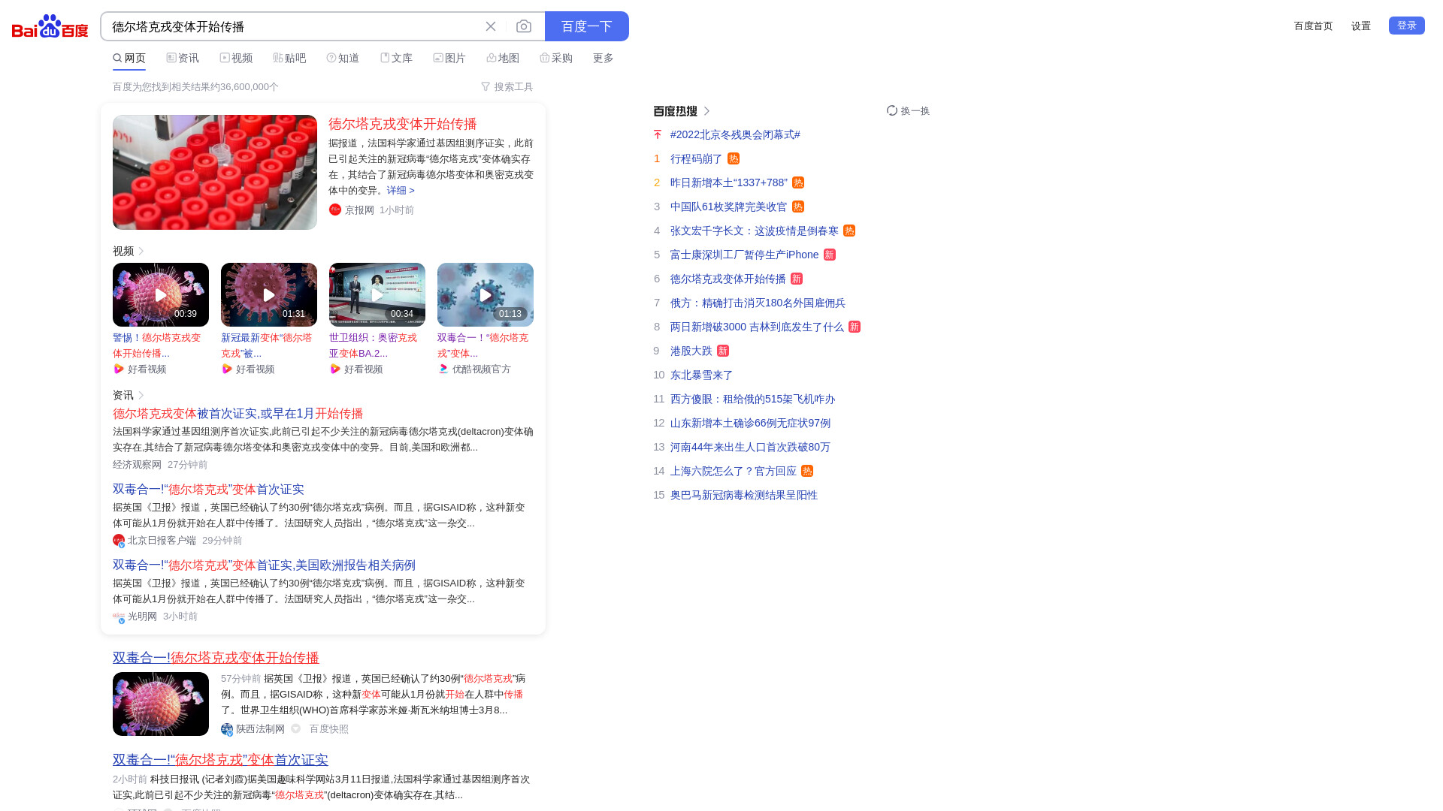Open video title 警惕！德尔塔克戎变体开始传播
The height and width of the screenshot is (811, 1443).
[x=158, y=345]
